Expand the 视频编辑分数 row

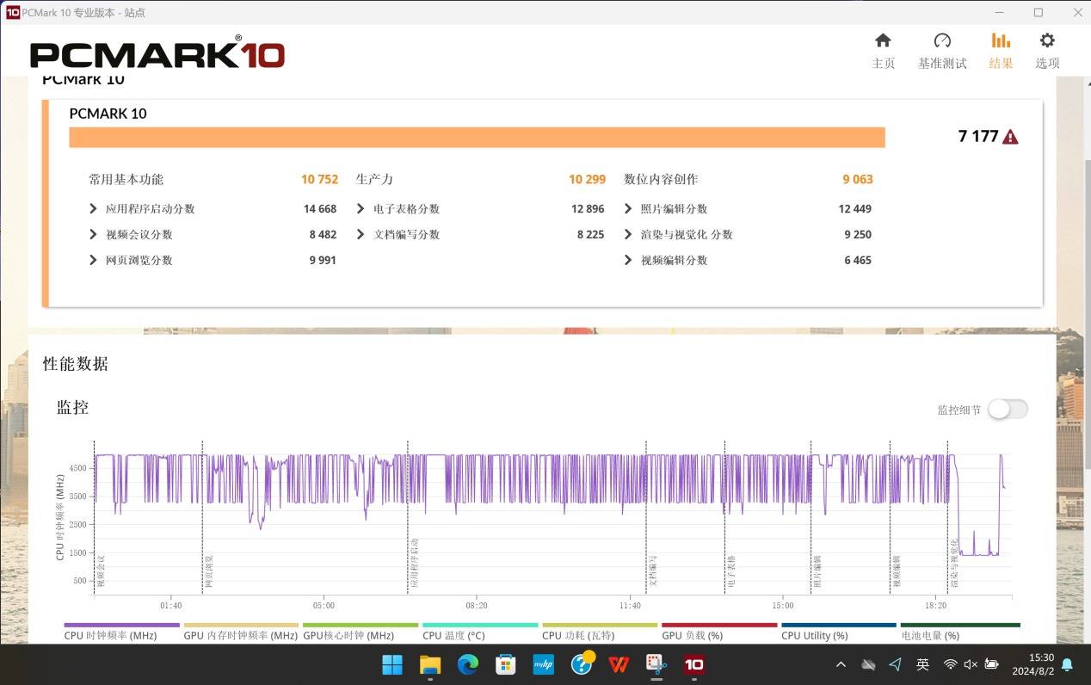628,260
